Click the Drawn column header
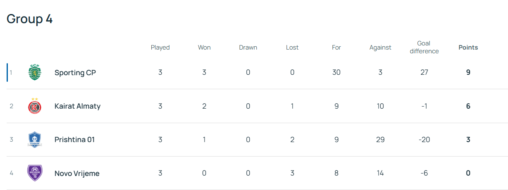Viewport: 508px width, 190px height. (x=248, y=47)
